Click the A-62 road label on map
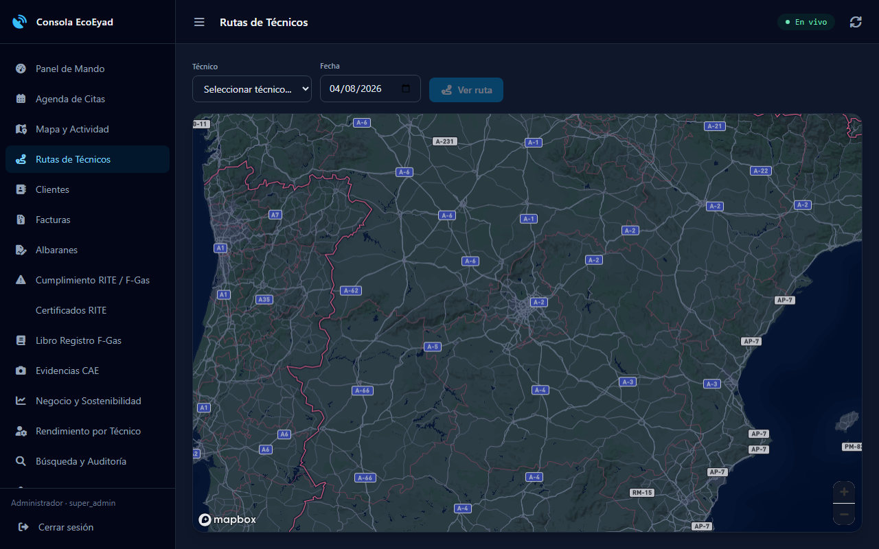 pyautogui.click(x=350, y=290)
